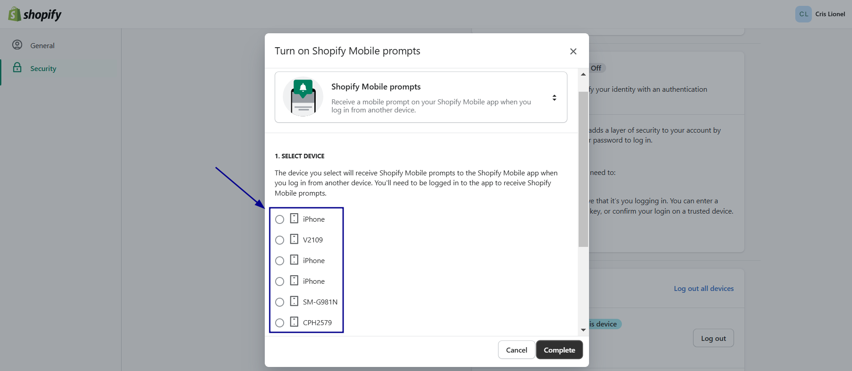Cancel the Mobile prompts setup
The image size is (852, 371).
(x=517, y=350)
